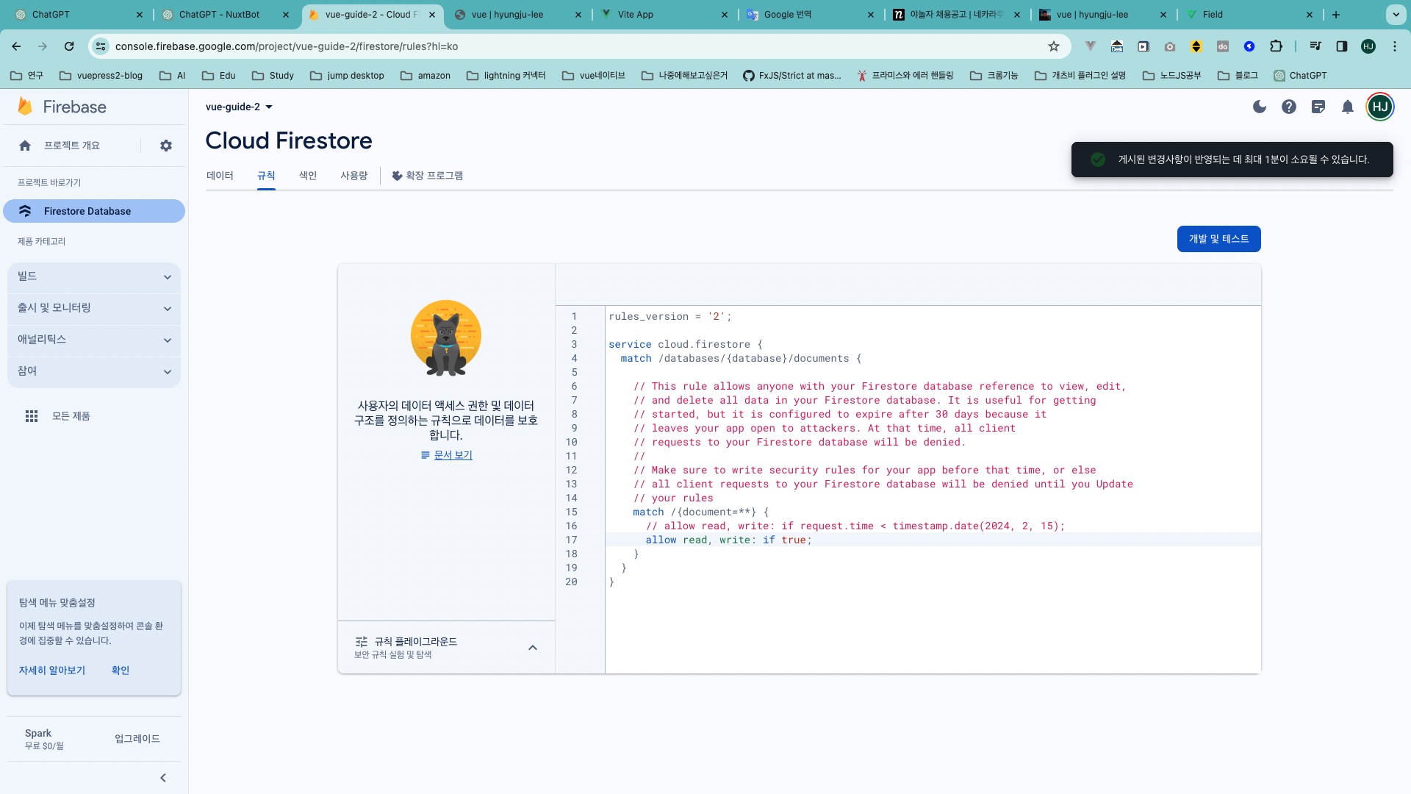This screenshot has height=794, width=1411.
Task: Open the Study bookmark folder
Action: pyautogui.click(x=273, y=76)
